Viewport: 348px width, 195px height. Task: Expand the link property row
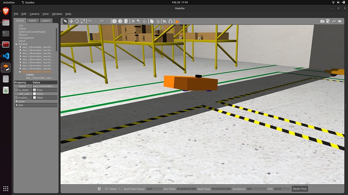coord(17,105)
